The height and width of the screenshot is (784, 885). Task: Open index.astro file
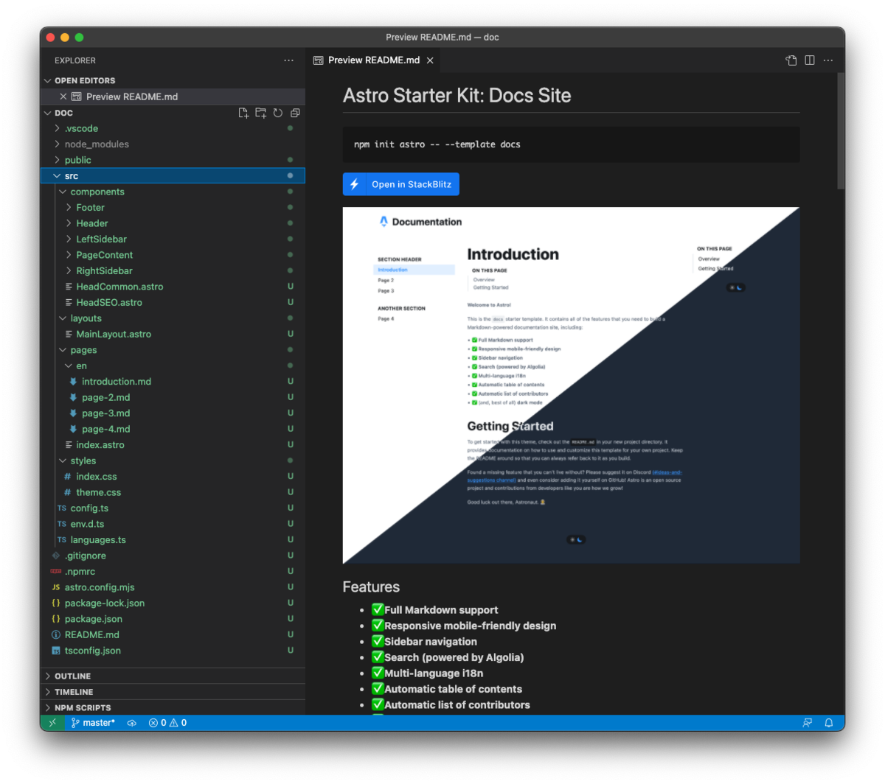click(173, 445)
